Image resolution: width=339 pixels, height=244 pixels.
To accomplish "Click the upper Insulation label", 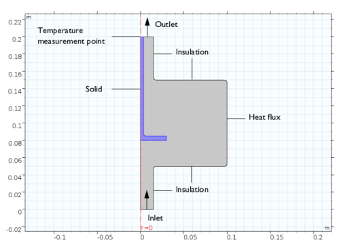I will tap(192, 52).
